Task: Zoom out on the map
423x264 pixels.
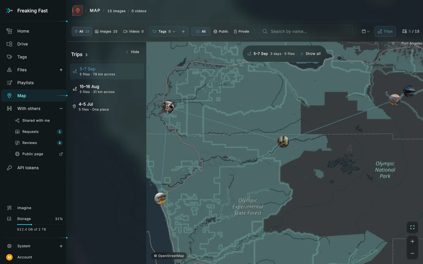Action: click(412, 253)
